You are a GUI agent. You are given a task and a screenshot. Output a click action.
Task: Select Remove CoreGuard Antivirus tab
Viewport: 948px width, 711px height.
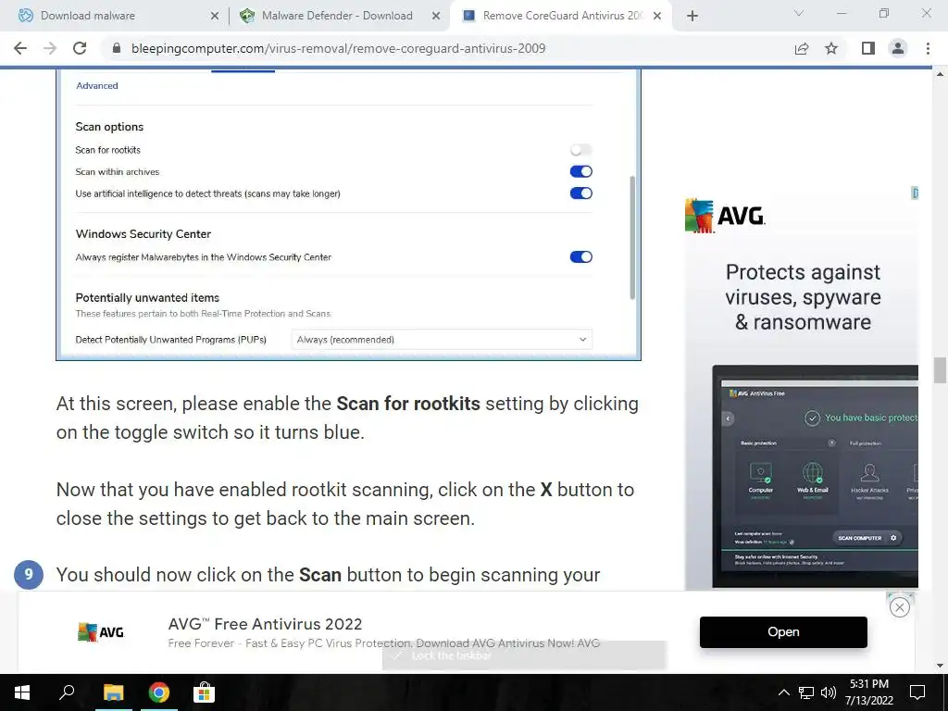(559, 16)
